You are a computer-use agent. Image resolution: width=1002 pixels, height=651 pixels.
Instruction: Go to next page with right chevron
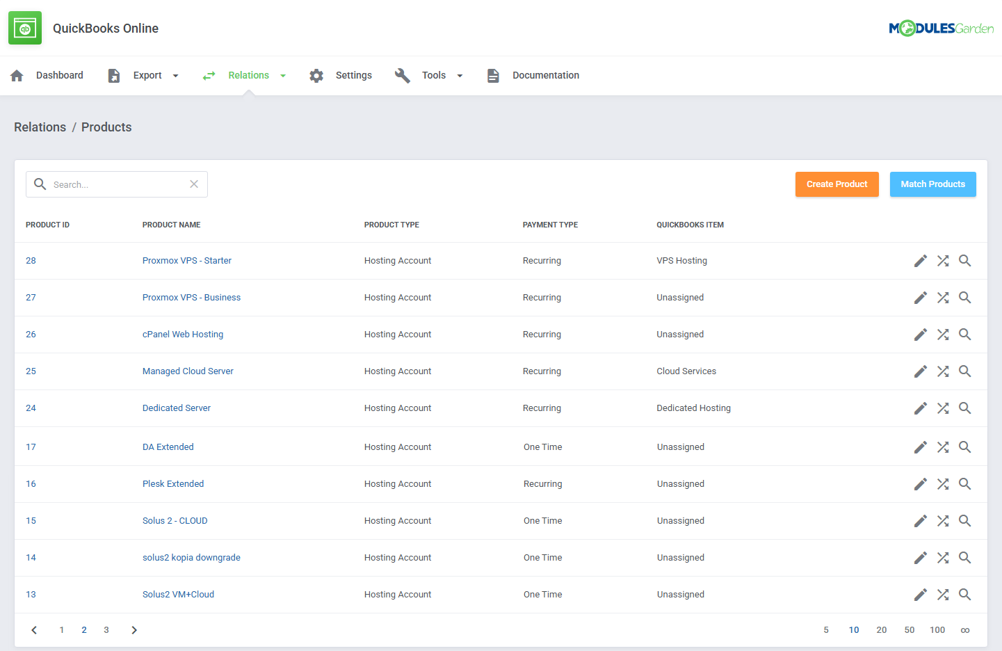tap(134, 630)
